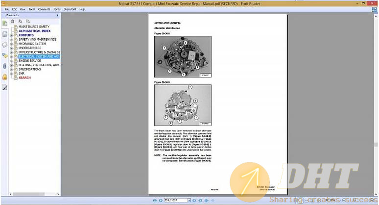Click Figure 50-30-9 rectifier image

[x=183, y=105]
